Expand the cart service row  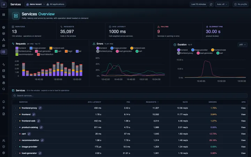(x=16, y=134)
